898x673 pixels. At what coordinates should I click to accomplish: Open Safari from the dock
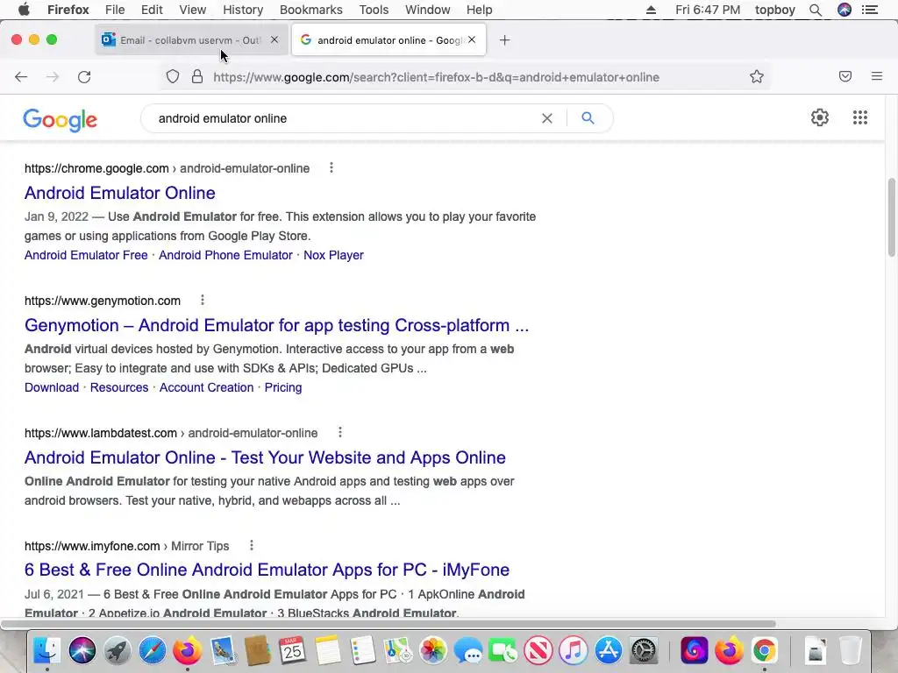(153, 651)
